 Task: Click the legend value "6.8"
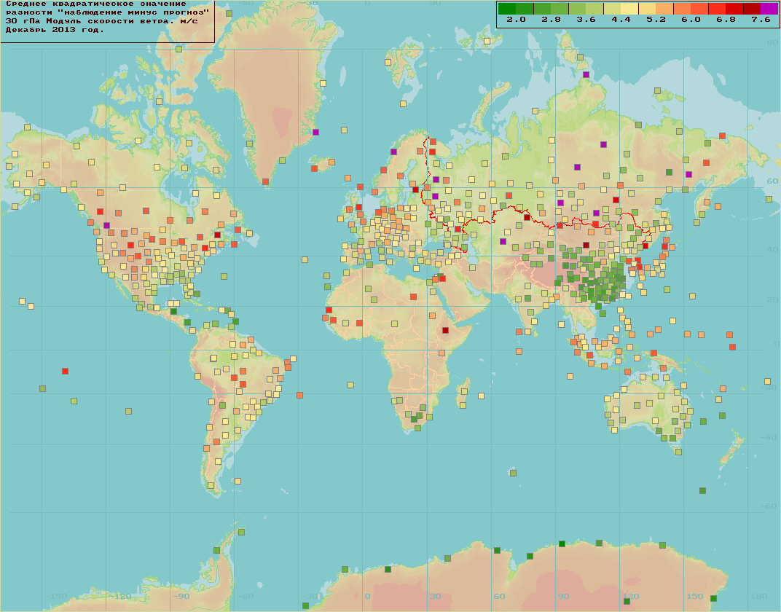726,20
